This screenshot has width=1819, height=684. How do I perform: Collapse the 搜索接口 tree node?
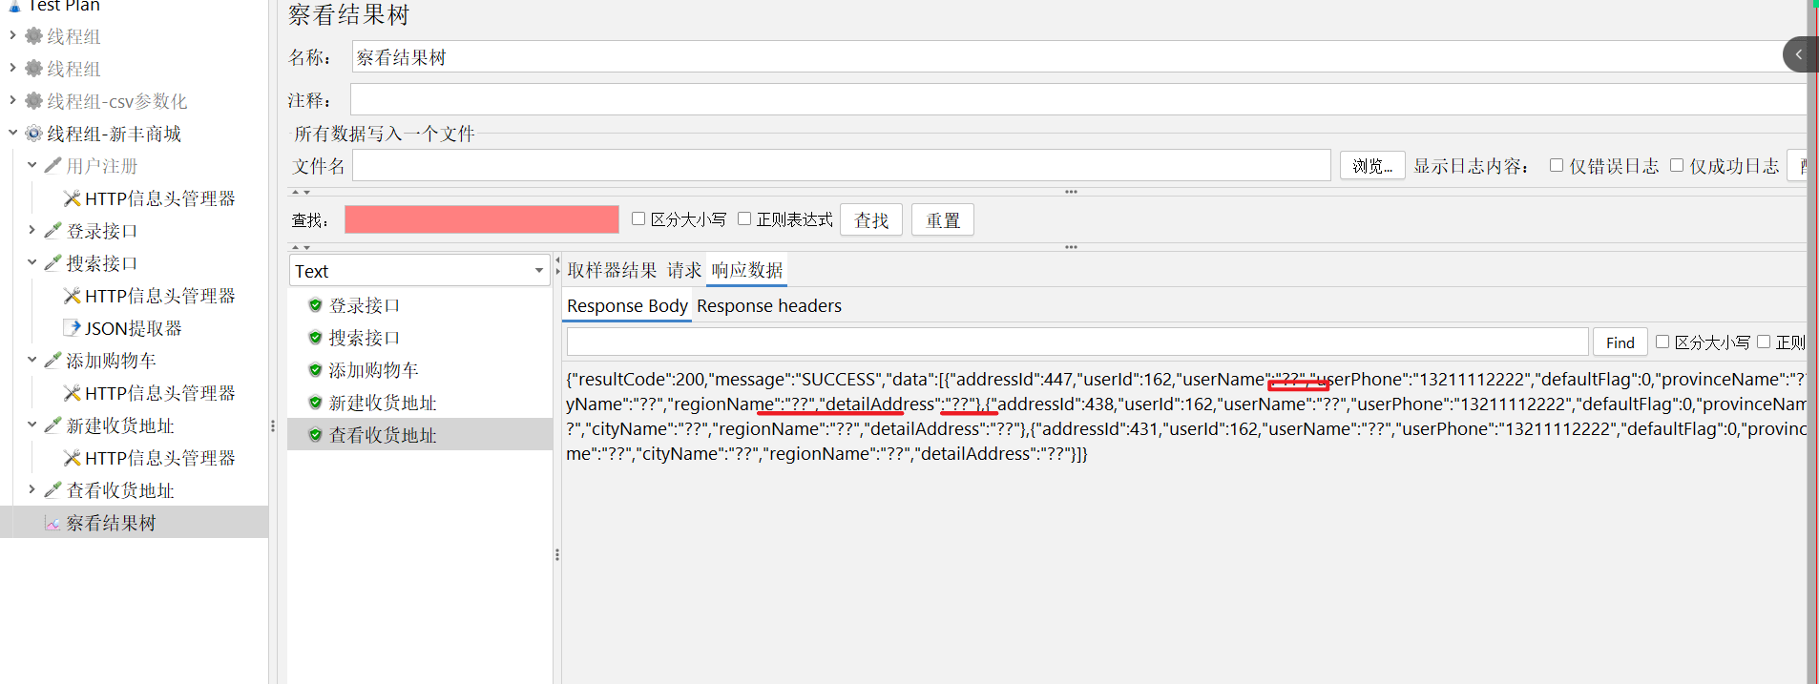[31, 262]
